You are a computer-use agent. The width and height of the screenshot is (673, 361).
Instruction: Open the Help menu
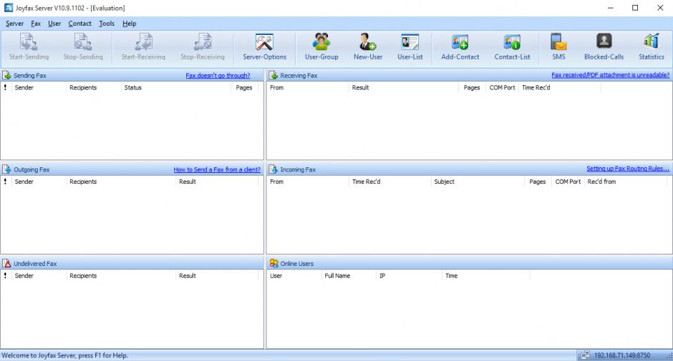129,24
